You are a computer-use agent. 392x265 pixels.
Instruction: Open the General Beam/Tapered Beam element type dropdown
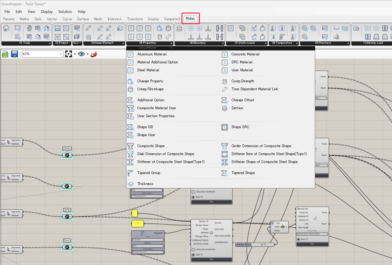[312, 234]
